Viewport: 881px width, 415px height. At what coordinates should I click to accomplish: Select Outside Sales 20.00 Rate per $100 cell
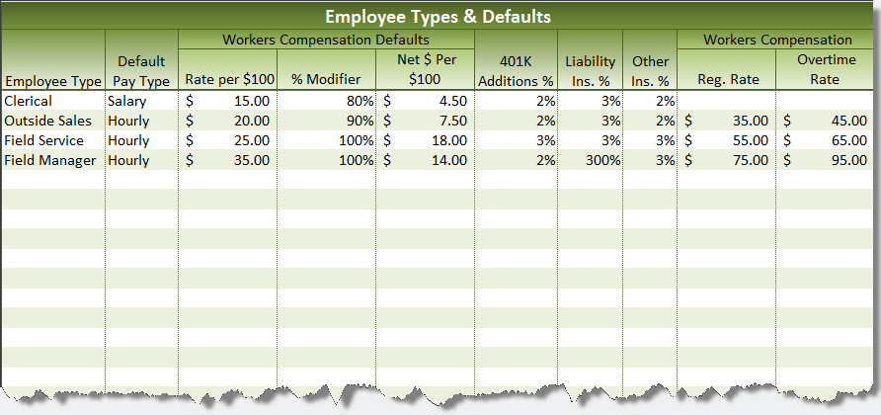click(x=227, y=121)
